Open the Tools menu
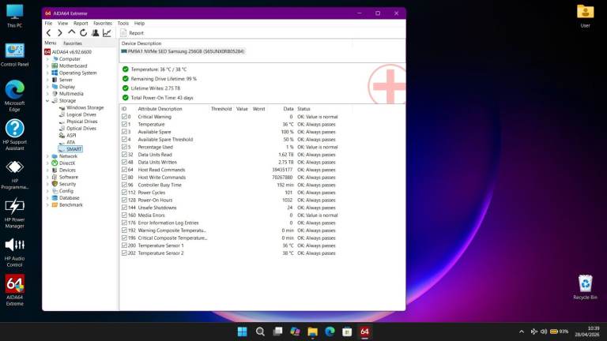 pyautogui.click(x=123, y=23)
